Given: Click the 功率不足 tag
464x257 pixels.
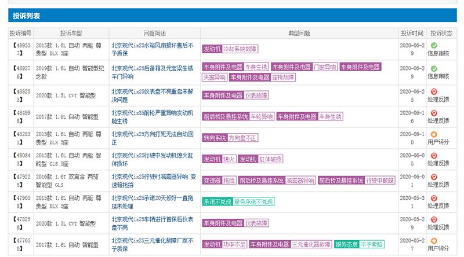Looking at the screenshot, I should coord(234,244).
